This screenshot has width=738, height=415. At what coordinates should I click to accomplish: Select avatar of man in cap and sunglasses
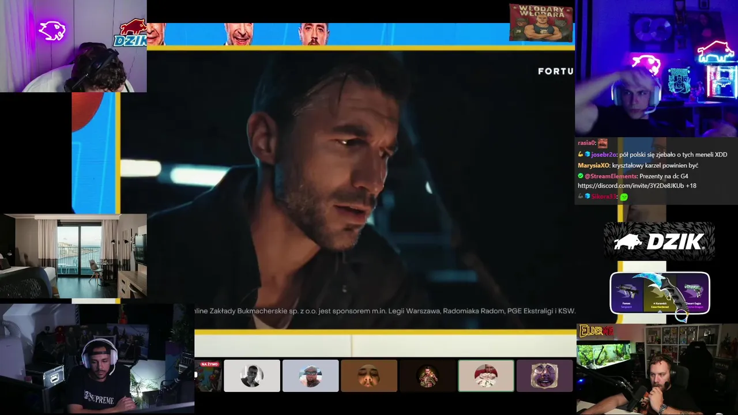click(310, 376)
